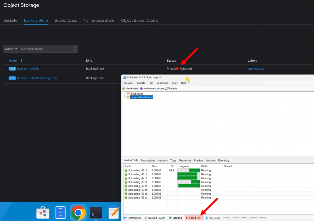The image size is (314, 221).
Task: Show only Failed tasks
Action: 194,217
